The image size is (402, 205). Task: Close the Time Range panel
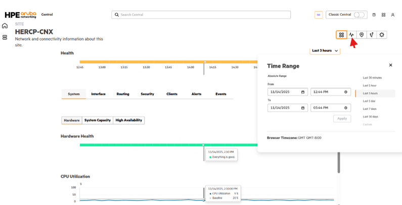[390, 65]
